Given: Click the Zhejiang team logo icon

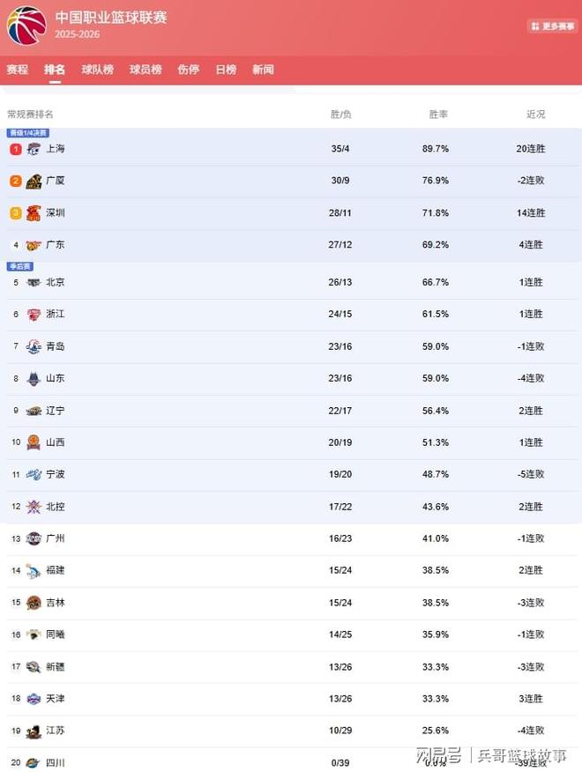Looking at the screenshot, I should pos(34,315).
